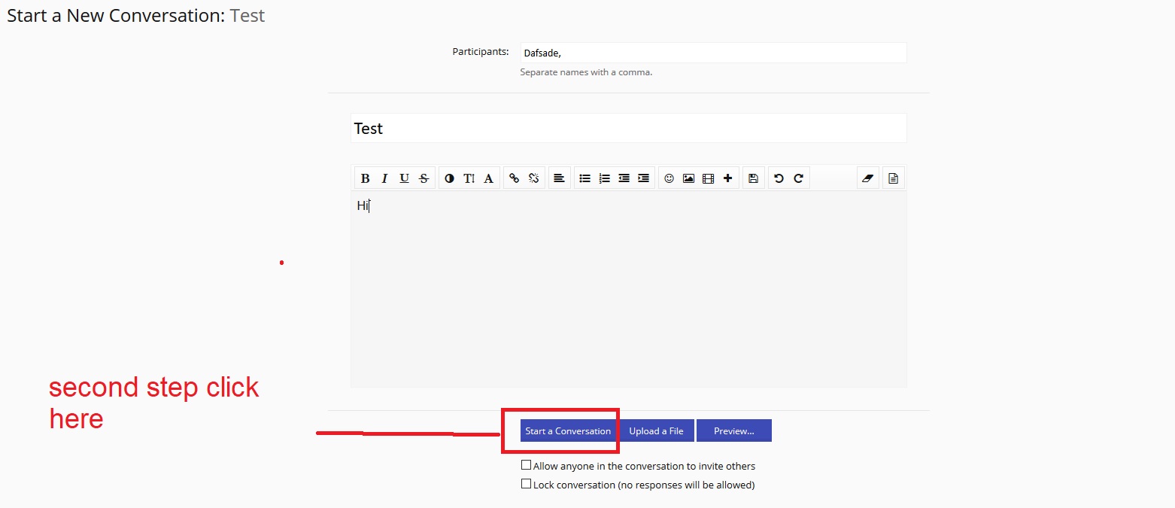This screenshot has height=508, width=1175.
Task: Save draft with the floppy disk icon
Action: click(x=753, y=178)
